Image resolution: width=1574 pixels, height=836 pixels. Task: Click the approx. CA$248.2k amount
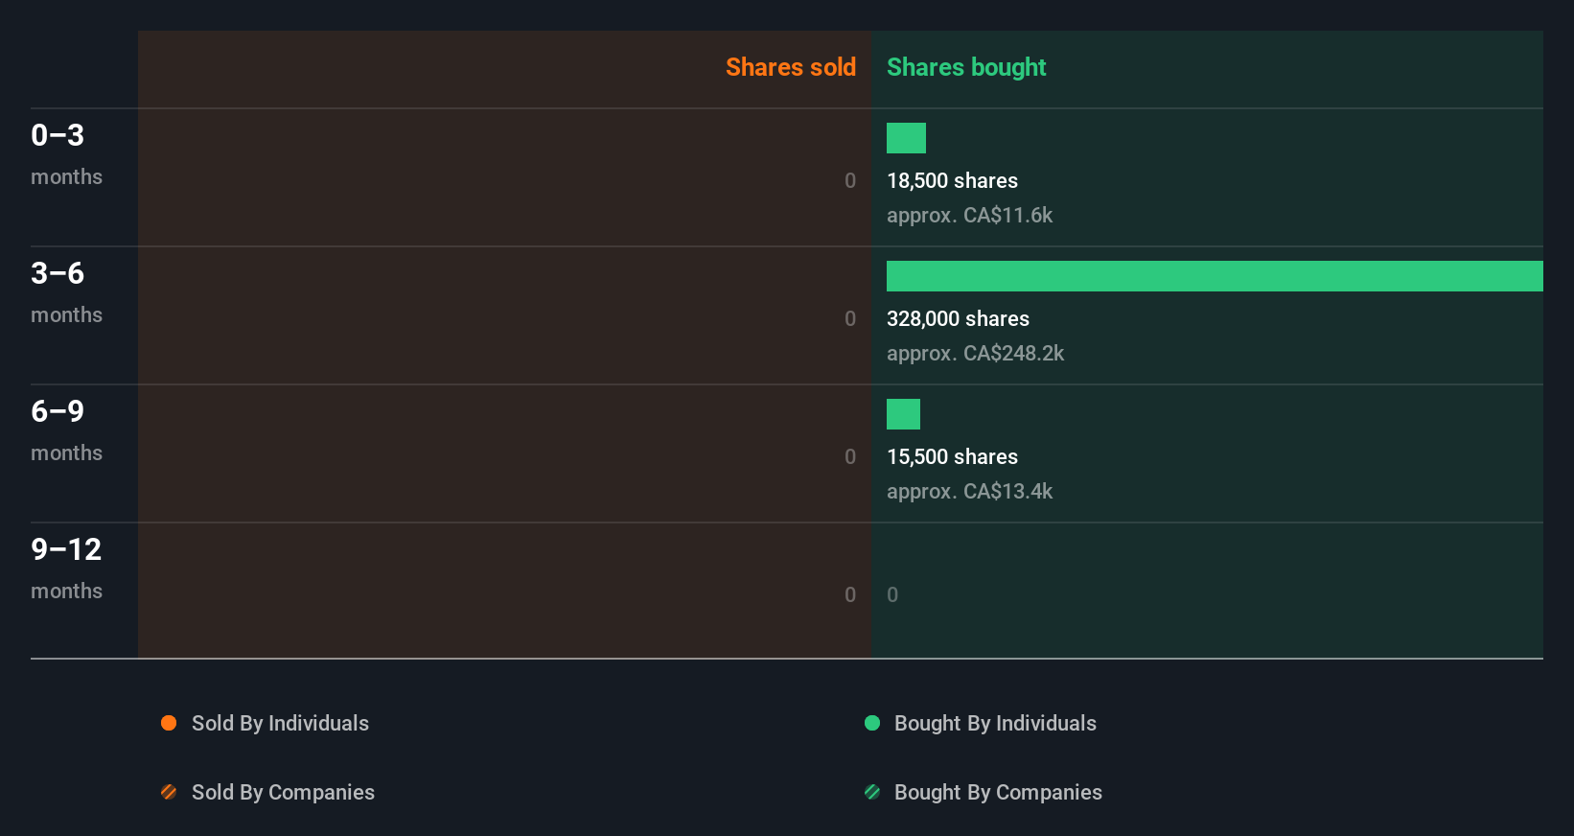pyautogui.click(x=975, y=353)
